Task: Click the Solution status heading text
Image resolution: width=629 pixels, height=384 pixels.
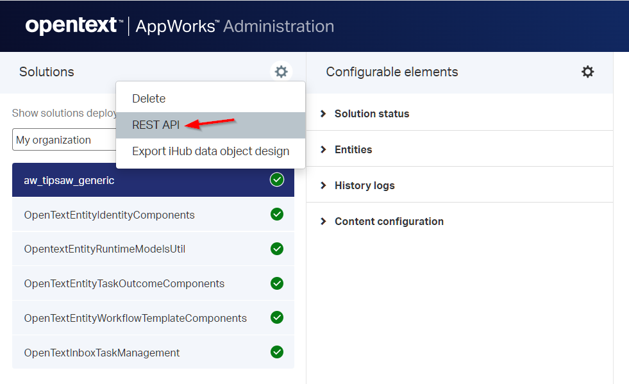Action: click(x=372, y=113)
